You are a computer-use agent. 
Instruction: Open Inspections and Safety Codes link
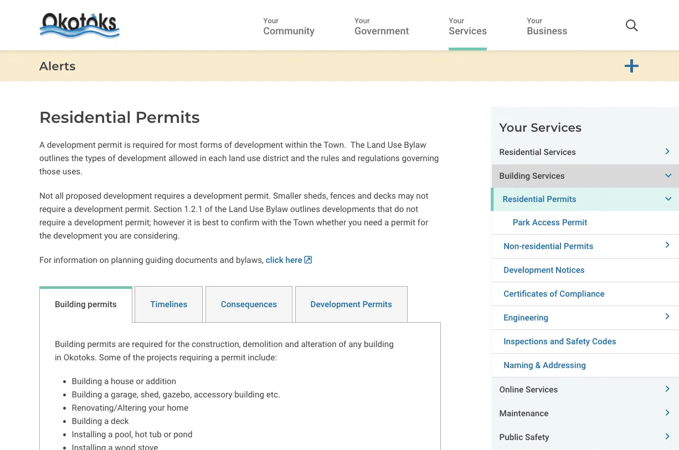click(x=559, y=342)
